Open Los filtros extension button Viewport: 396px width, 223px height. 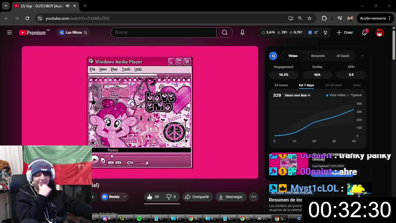point(73,33)
